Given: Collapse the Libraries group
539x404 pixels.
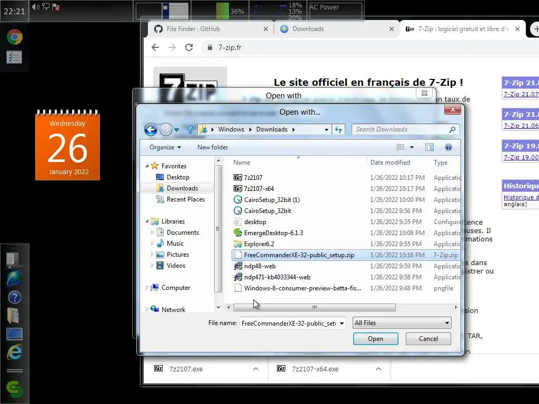Looking at the screenshot, I should click(x=147, y=221).
